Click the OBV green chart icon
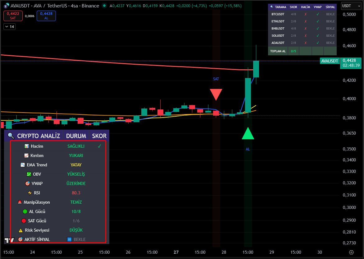364x259 pixels. [x=29, y=174]
